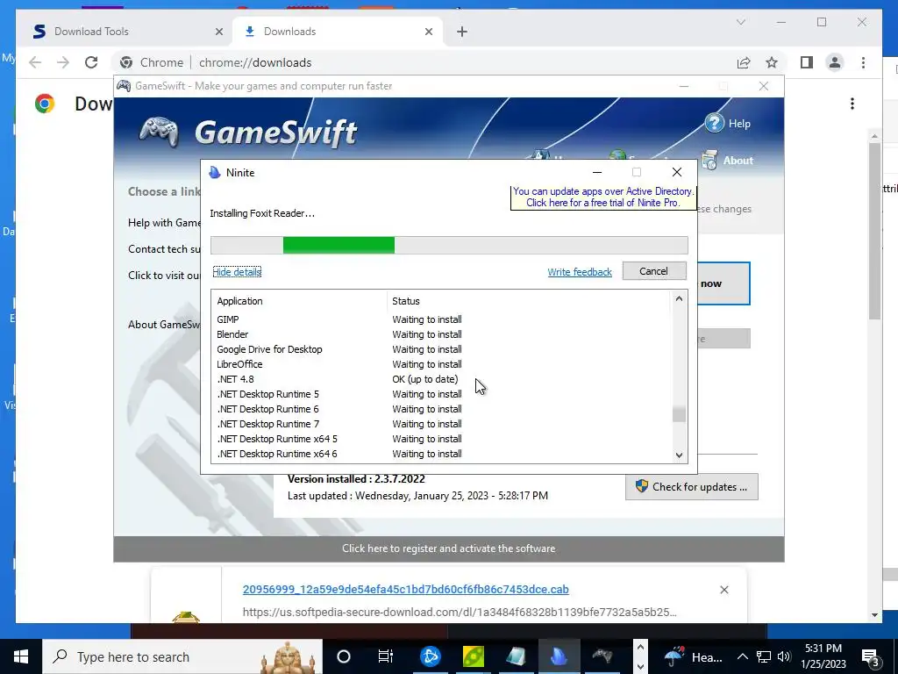Click register and activate software bar
Image resolution: width=898 pixels, height=674 pixels.
point(448,549)
